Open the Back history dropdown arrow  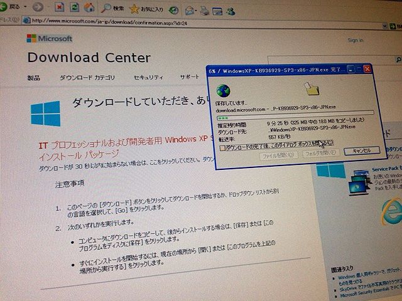tap(25, 7)
